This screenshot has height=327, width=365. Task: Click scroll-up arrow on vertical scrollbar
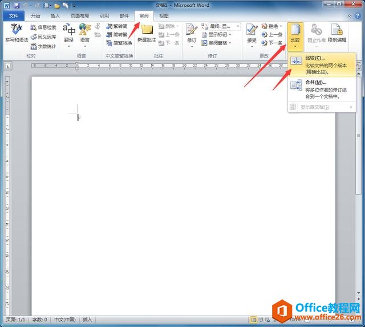(x=359, y=73)
